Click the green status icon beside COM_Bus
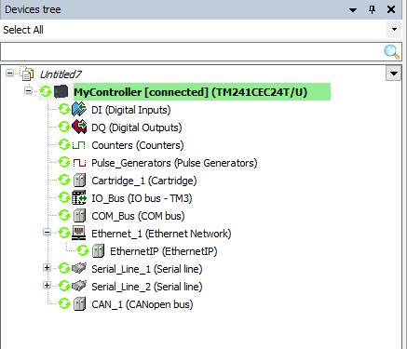Screen dimensions: 407x349 pyautogui.click(x=64, y=216)
